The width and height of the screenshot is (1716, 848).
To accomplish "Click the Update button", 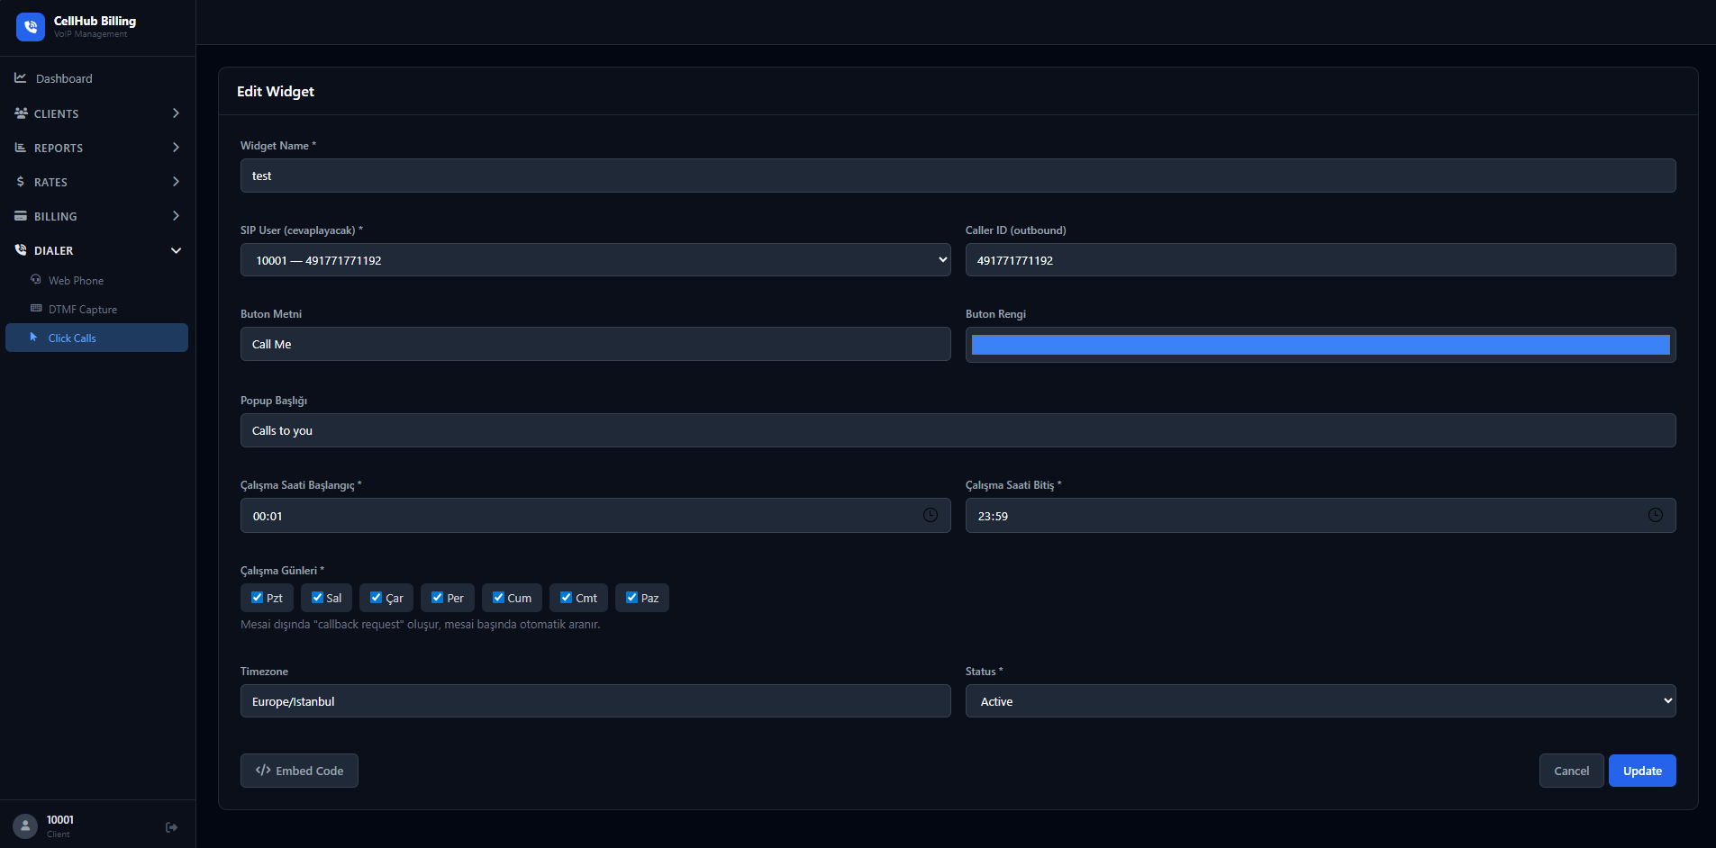I will coord(1642,771).
